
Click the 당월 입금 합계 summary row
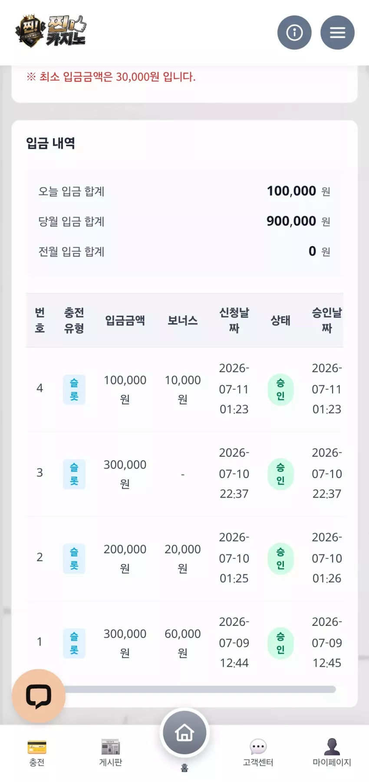[184, 221]
